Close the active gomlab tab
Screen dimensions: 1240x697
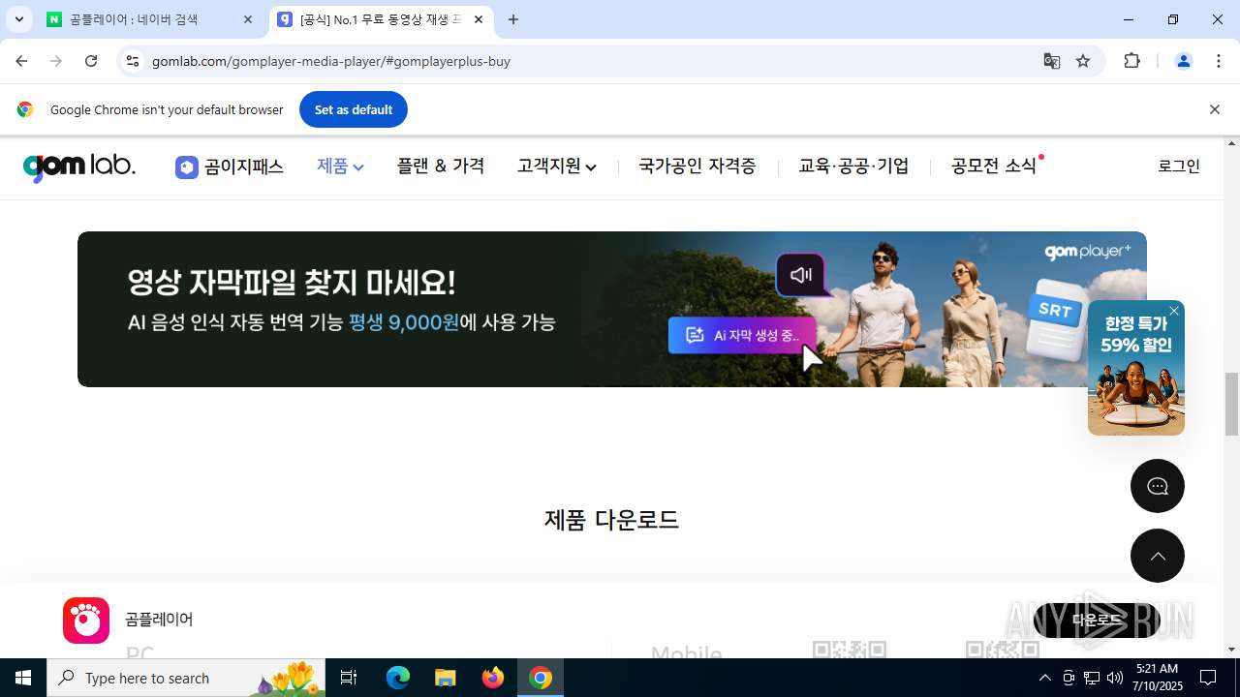point(479,19)
